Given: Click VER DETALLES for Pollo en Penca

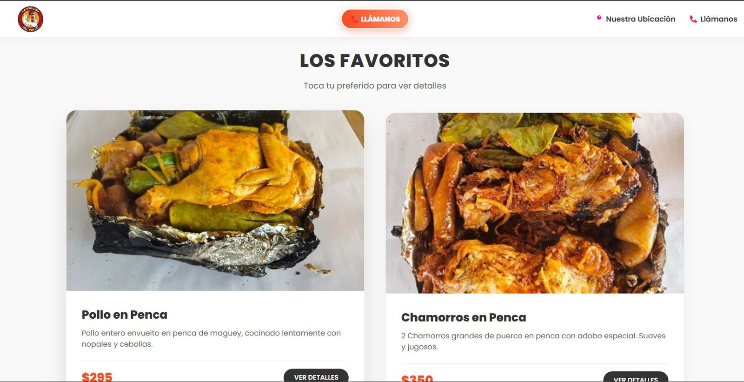Looking at the screenshot, I should pyautogui.click(x=316, y=376).
